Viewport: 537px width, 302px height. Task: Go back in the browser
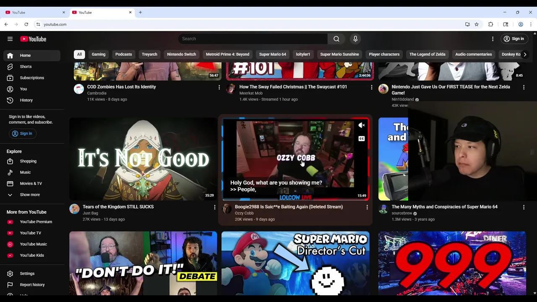[x=6, y=24]
